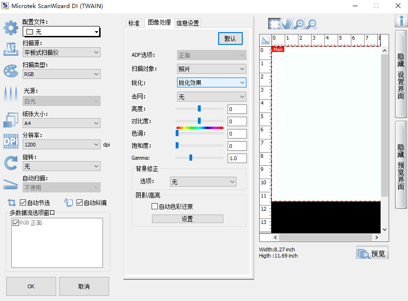Open the 配置文件 dropdown

pyautogui.click(x=97, y=32)
